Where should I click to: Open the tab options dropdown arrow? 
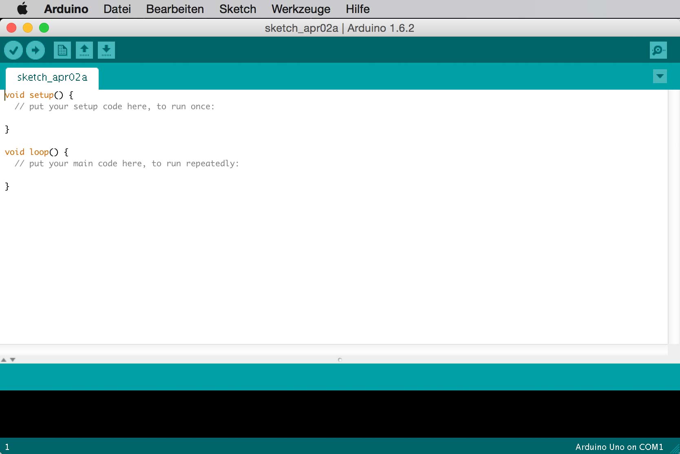[660, 76]
